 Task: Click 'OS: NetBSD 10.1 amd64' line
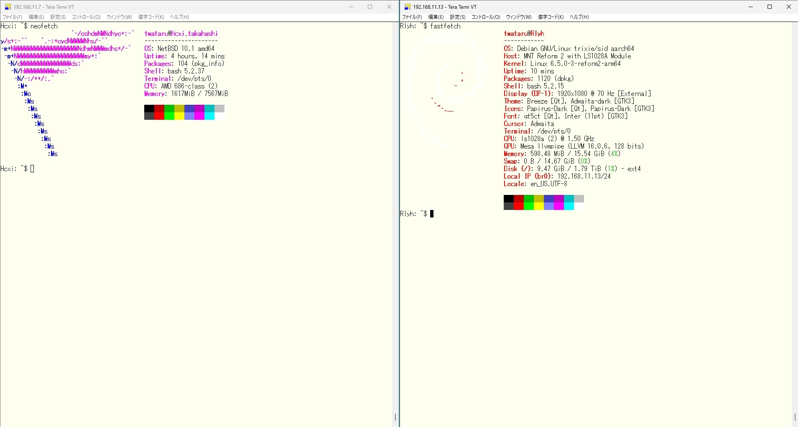click(179, 48)
